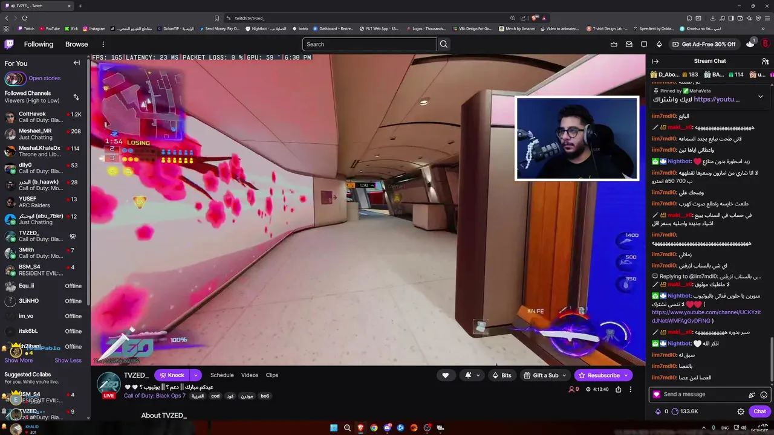Click the Twitch search box
This screenshot has height=435, width=774.
pos(369,44)
